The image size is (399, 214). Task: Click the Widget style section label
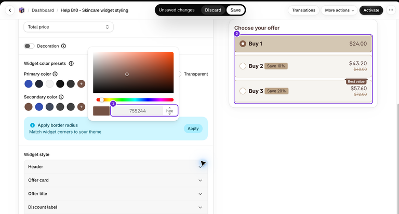pos(37,154)
